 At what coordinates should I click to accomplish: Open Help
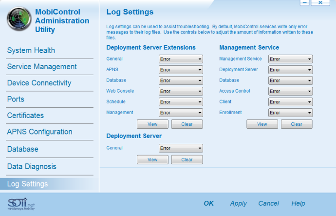299,203
